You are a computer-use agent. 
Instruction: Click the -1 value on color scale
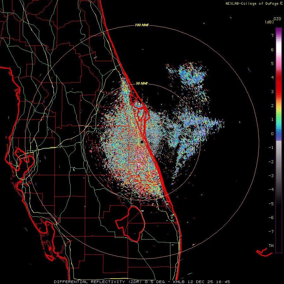click(x=271, y=148)
